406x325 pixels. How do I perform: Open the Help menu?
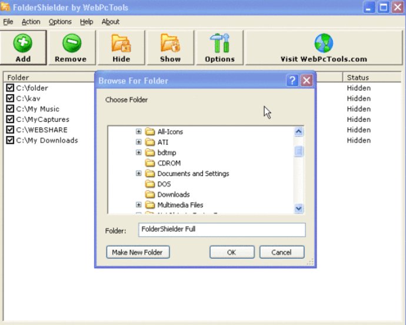pyautogui.click(x=86, y=22)
